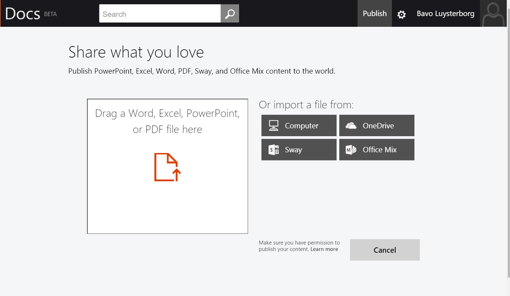Click the orange upload document icon
Image resolution: width=510 pixels, height=296 pixels.
(x=167, y=167)
